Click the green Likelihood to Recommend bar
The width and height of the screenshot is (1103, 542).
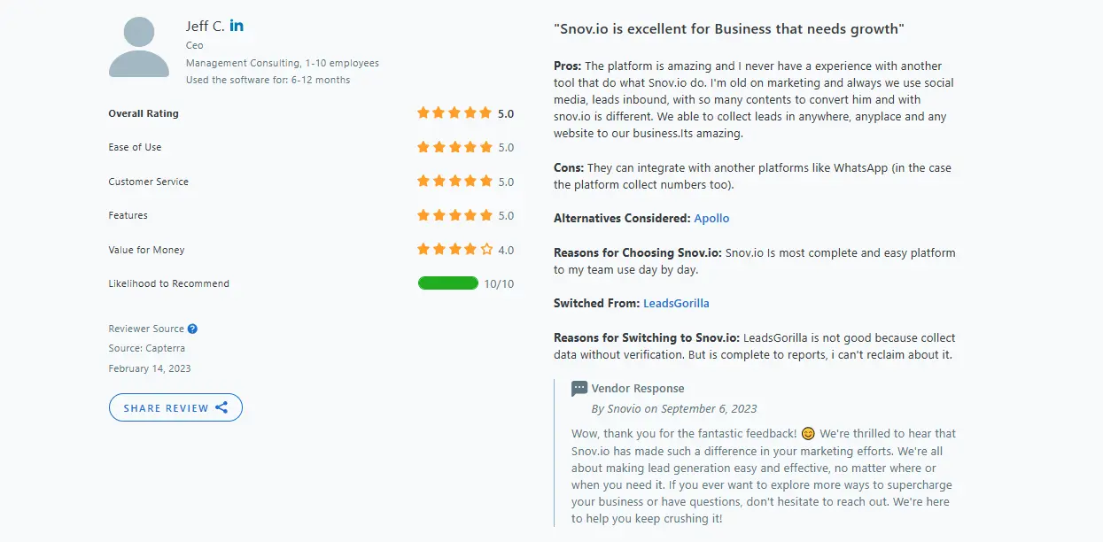[x=448, y=283]
